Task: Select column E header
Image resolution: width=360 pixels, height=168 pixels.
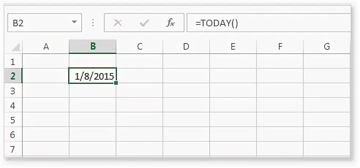Action: 233,47
